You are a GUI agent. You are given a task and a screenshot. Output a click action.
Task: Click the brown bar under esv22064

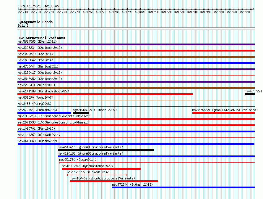coord(136,88)
